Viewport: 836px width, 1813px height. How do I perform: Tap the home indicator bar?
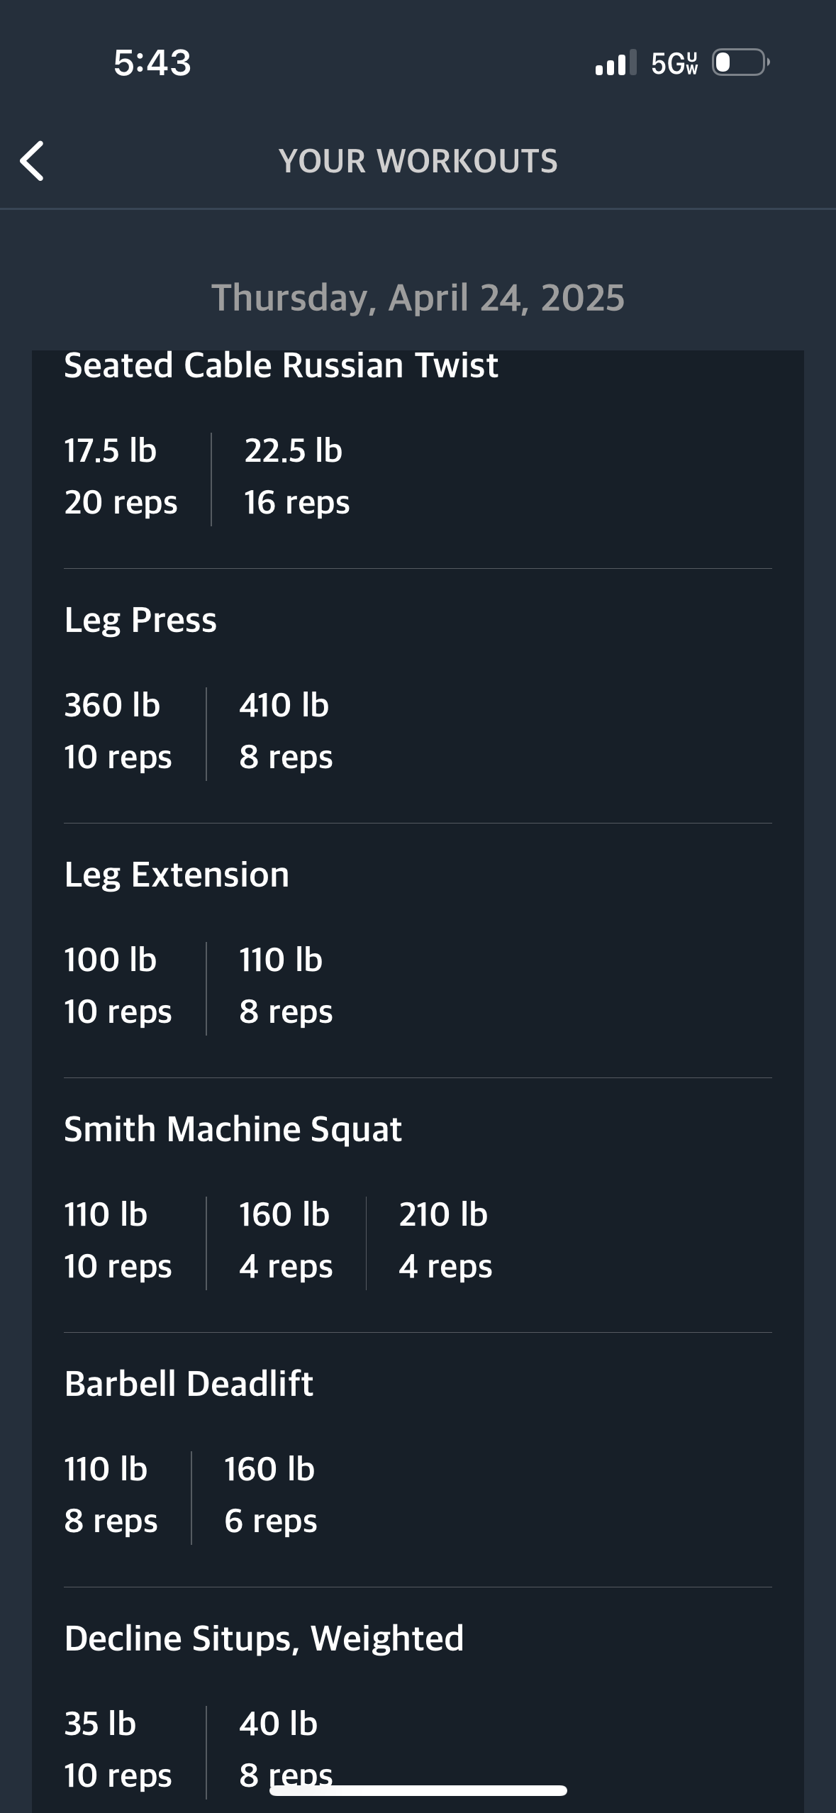coord(418,1790)
